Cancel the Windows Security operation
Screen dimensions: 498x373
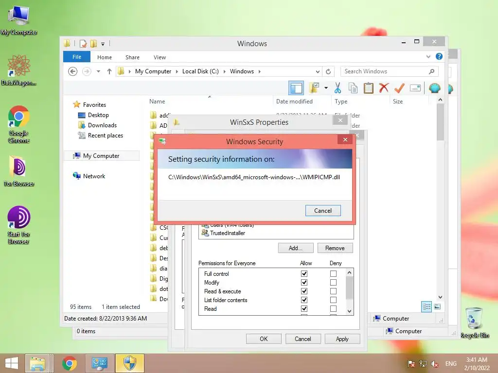coord(323,211)
